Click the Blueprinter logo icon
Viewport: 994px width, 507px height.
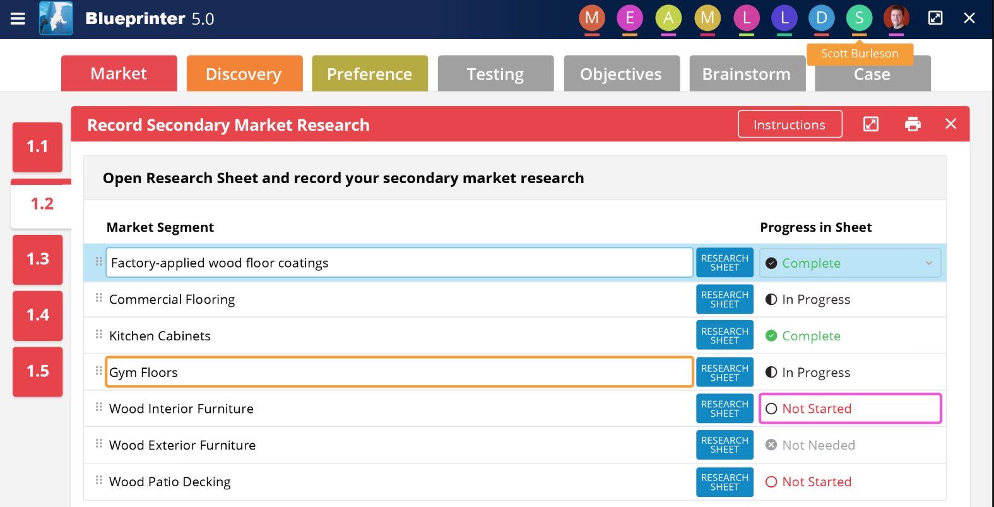tap(56, 18)
